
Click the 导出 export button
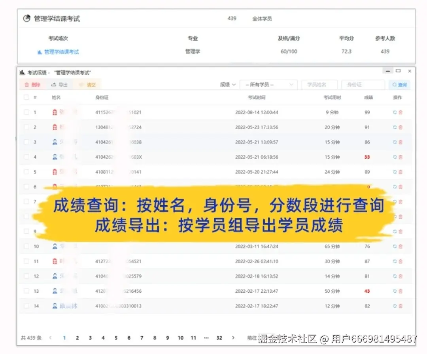pyautogui.click(x=59, y=85)
